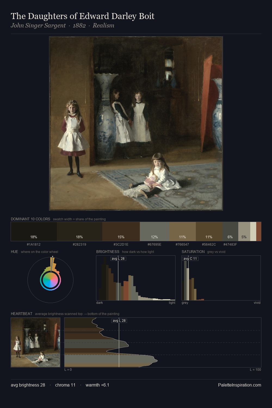Select the #282319 swatch at 18%
Viewport: 272px width, 408px height.
[80, 231]
